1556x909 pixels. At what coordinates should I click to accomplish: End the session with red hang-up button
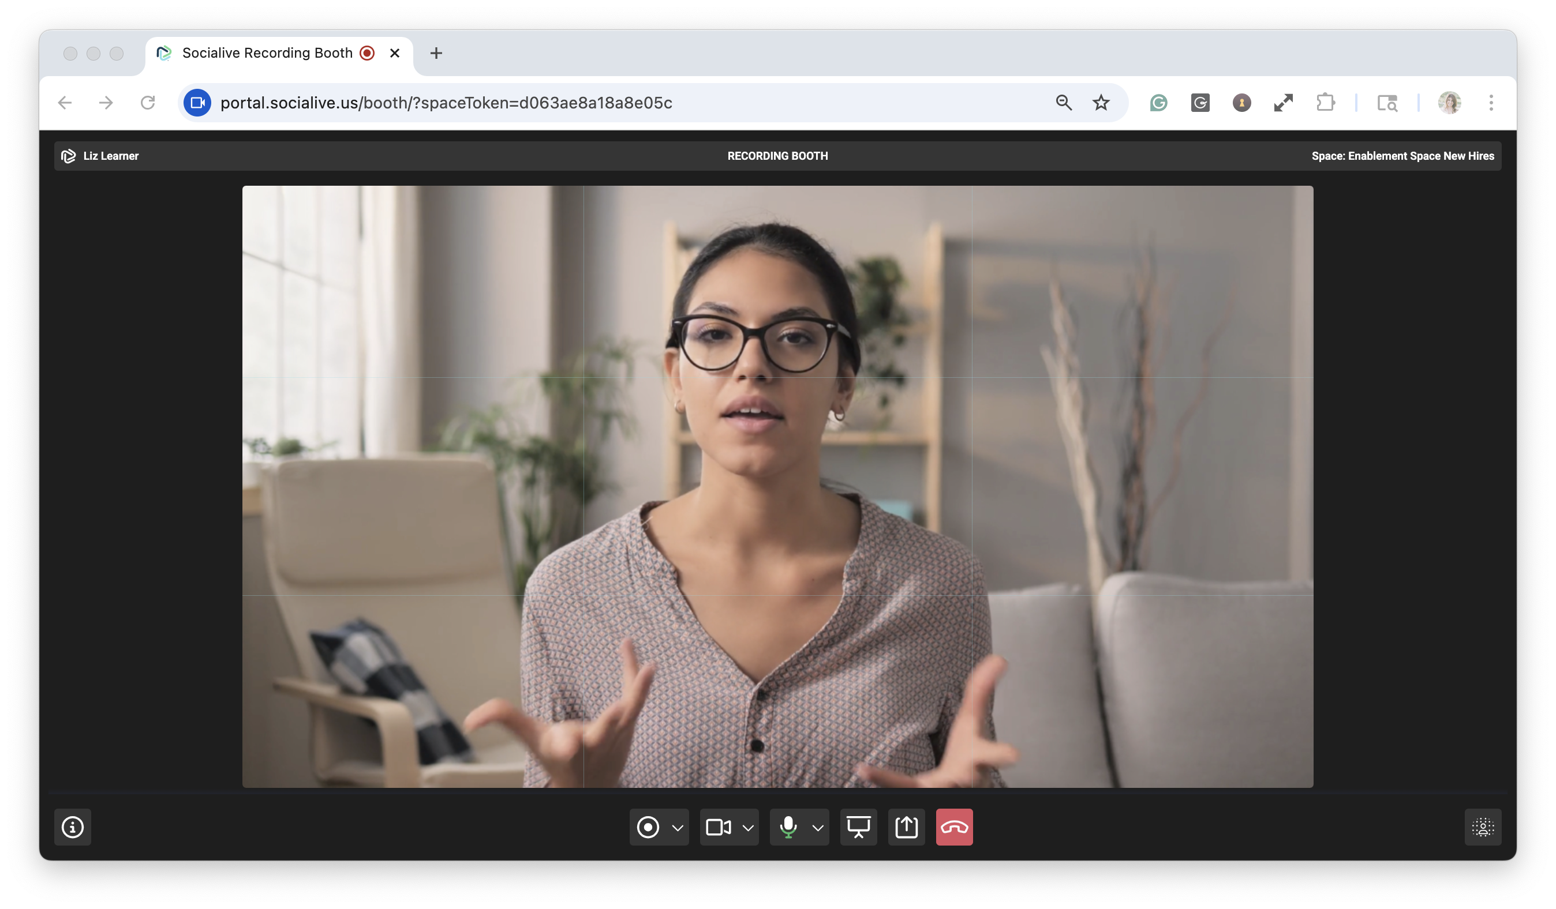(x=954, y=827)
